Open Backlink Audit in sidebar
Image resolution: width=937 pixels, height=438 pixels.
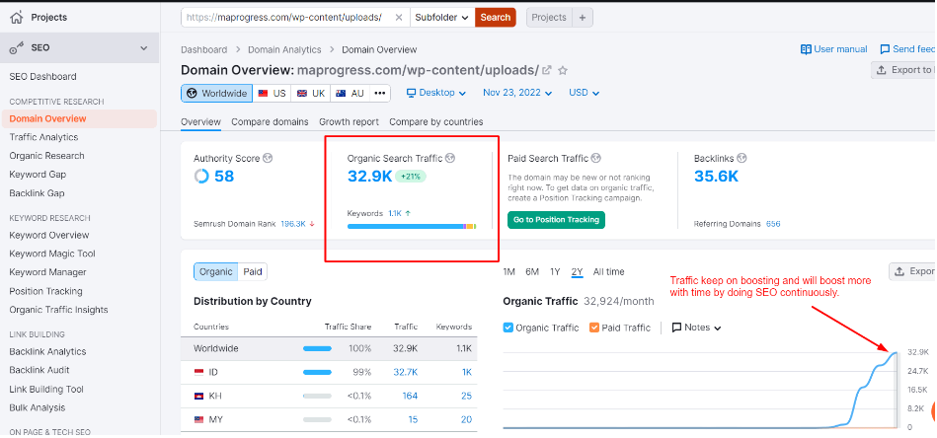39,370
